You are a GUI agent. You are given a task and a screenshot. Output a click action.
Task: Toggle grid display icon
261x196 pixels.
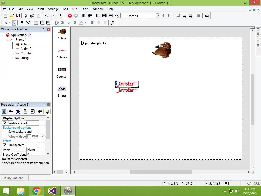tap(42, 23)
